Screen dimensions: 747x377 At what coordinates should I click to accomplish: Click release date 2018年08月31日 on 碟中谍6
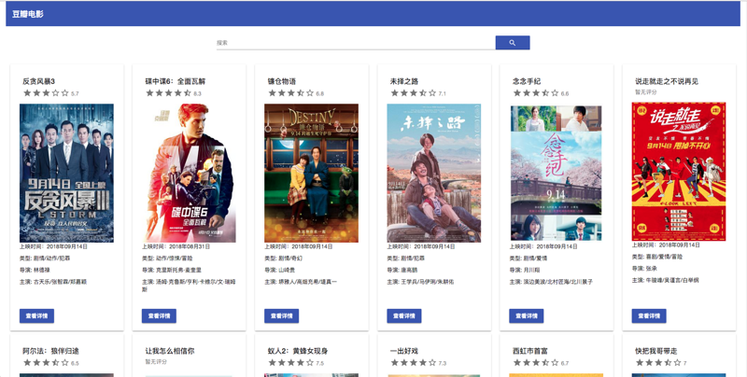tap(190, 246)
